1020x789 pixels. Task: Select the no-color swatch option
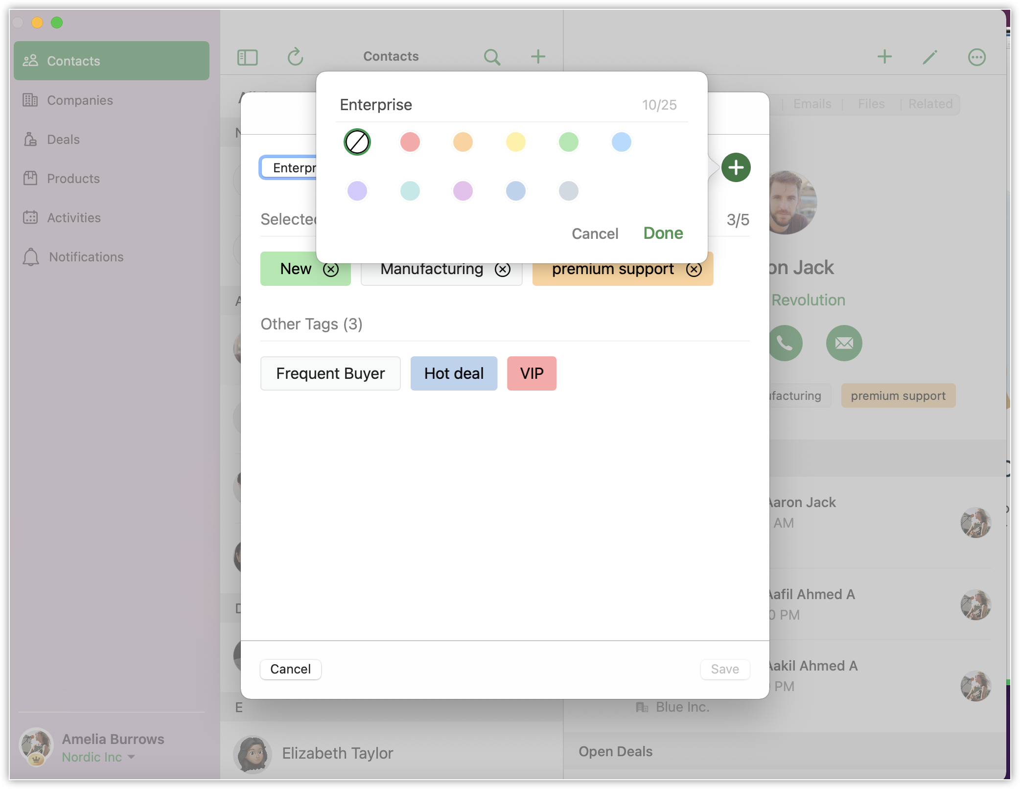357,142
